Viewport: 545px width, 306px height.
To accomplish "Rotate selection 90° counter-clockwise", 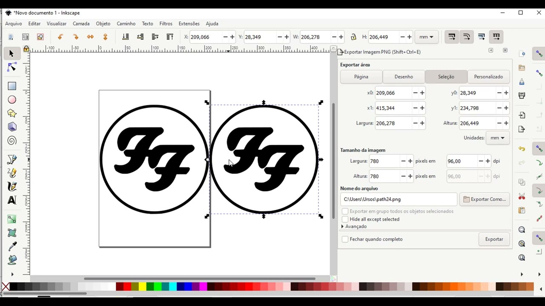I will (60, 37).
